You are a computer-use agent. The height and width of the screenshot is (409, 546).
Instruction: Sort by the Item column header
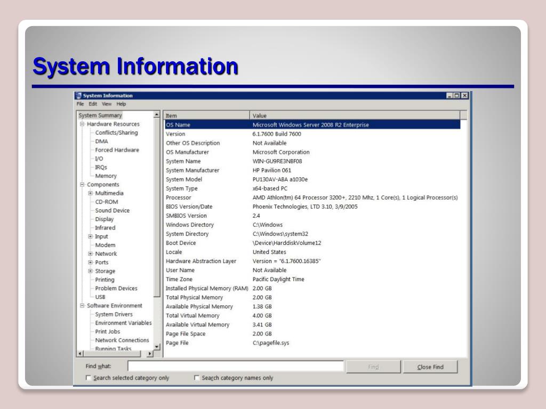pyautogui.click(x=206, y=116)
